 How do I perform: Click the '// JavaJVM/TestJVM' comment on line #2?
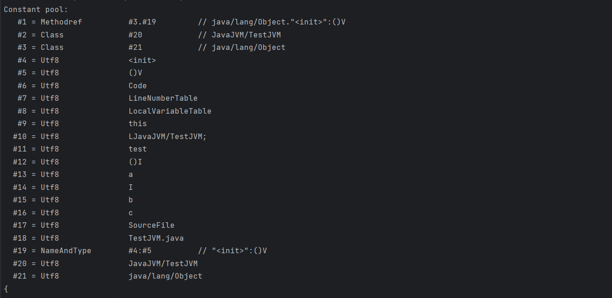pos(239,35)
